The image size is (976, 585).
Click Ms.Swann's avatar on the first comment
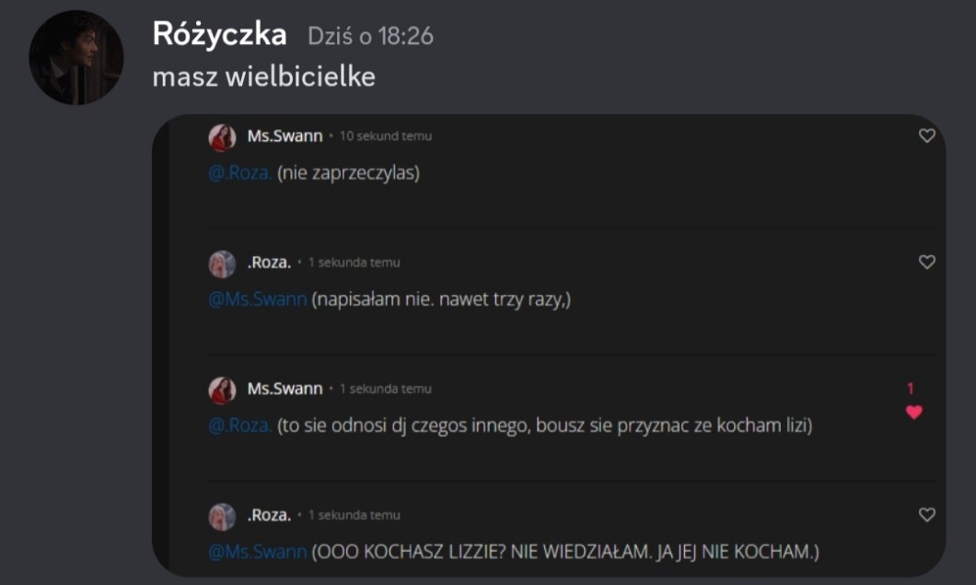[222, 137]
